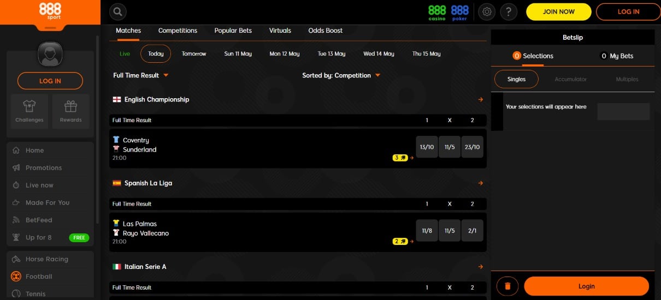Open Italian Serie A competition heading
The image size is (661, 300).
point(145,267)
